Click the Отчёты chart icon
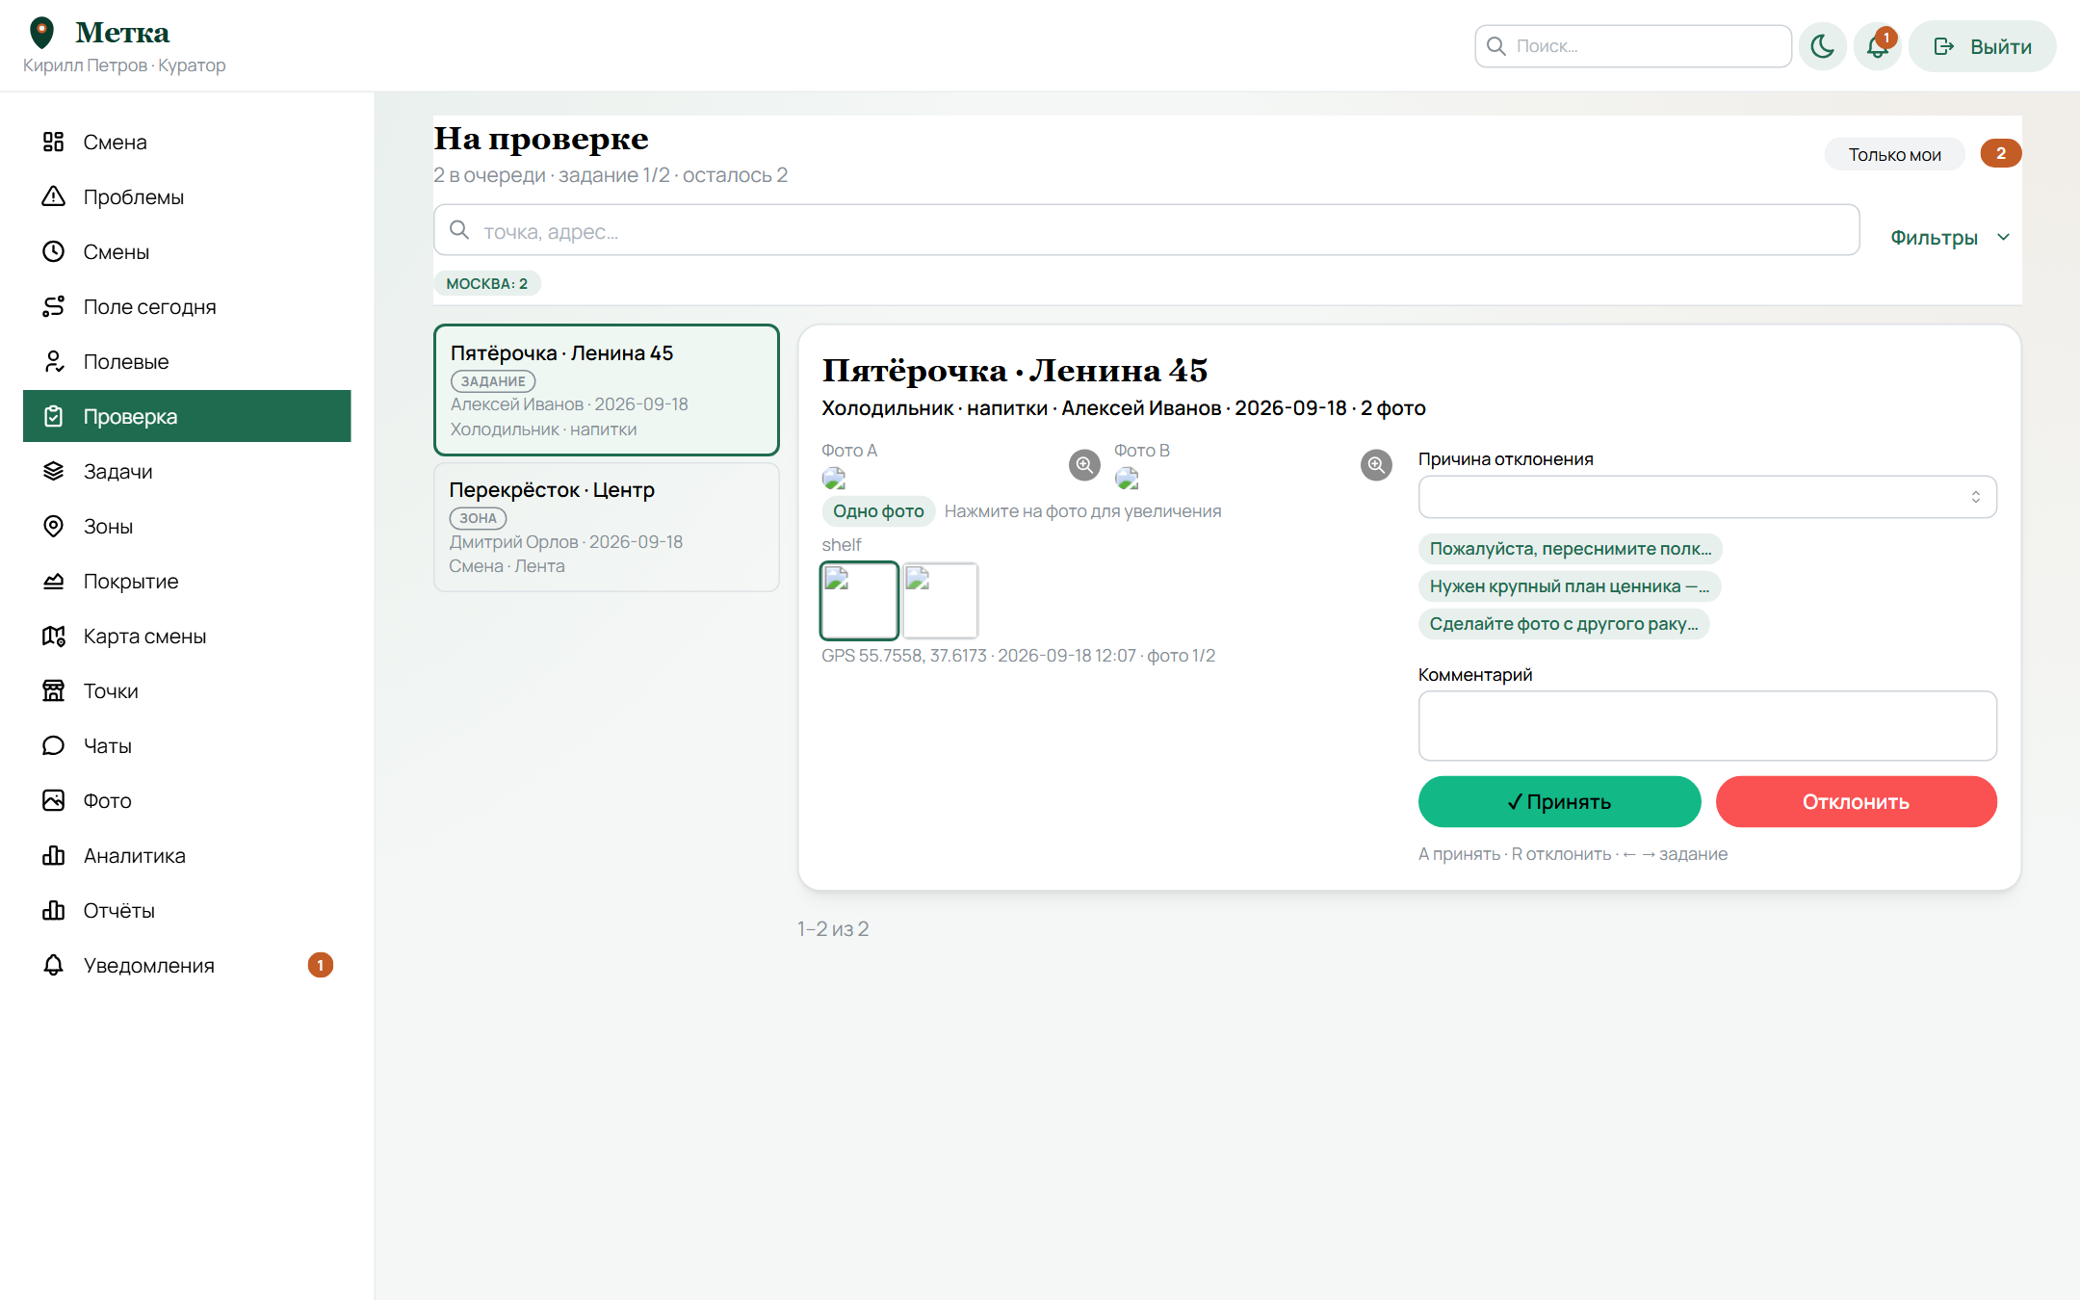Screen dimensions: 2080x1300 [53, 911]
